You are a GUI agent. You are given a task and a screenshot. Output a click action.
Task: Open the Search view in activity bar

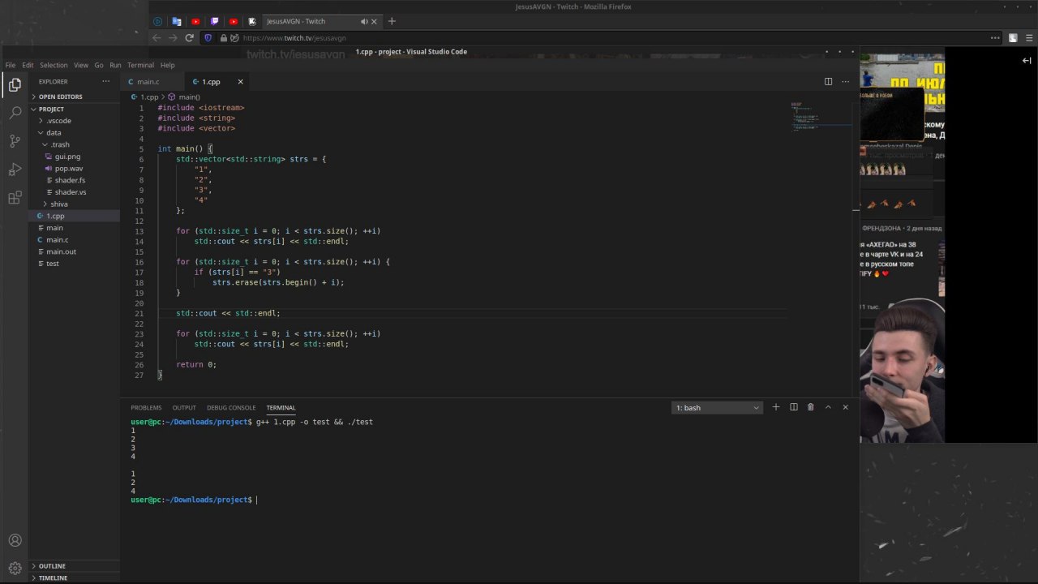[x=15, y=113]
